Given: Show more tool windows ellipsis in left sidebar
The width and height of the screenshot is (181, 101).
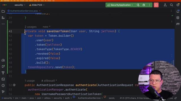Looking at the screenshot, I should coord(3,24).
